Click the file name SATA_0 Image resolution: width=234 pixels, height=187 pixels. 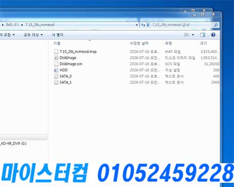pyautogui.click(x=66, y=76)
